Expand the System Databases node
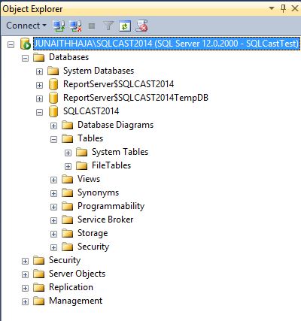 coord(39,71)
